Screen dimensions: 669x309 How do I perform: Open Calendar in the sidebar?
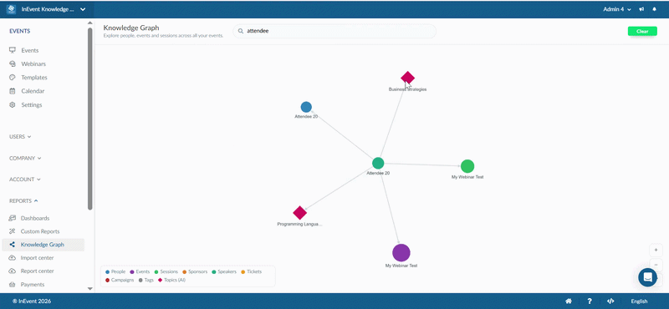click(33, 91)
